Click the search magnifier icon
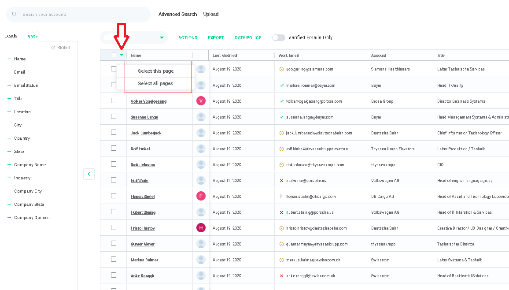Image resolution: width=509 pixels, height=290 pixels. [14, 14]
